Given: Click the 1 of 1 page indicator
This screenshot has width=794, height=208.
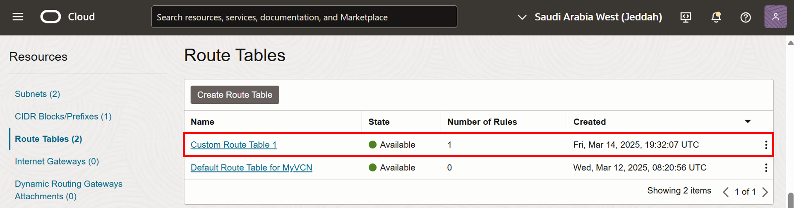Looking at the screenshot, I should 745,192.
